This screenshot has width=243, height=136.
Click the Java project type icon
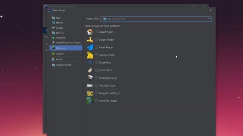tap(53, 18)
